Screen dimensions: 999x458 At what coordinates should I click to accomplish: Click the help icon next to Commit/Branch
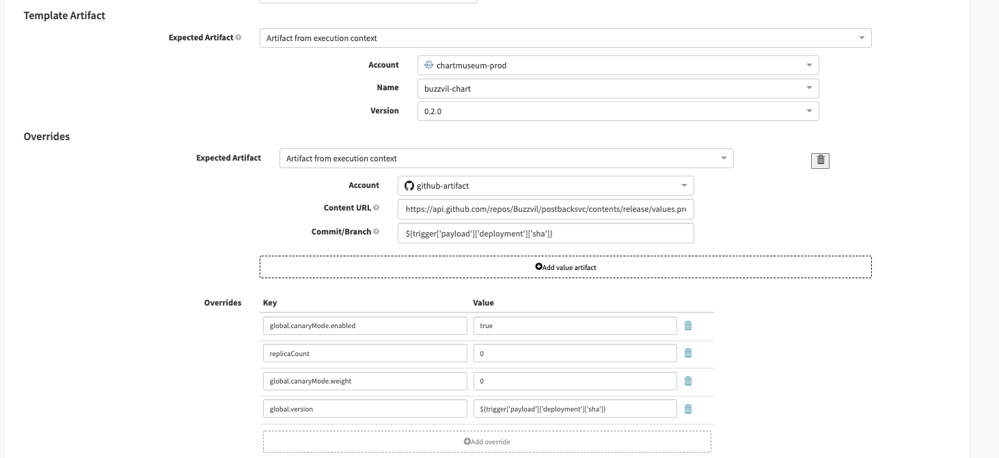[x=377, y=232]
